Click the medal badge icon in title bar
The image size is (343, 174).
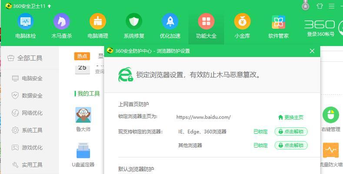[x=305, y=6]
